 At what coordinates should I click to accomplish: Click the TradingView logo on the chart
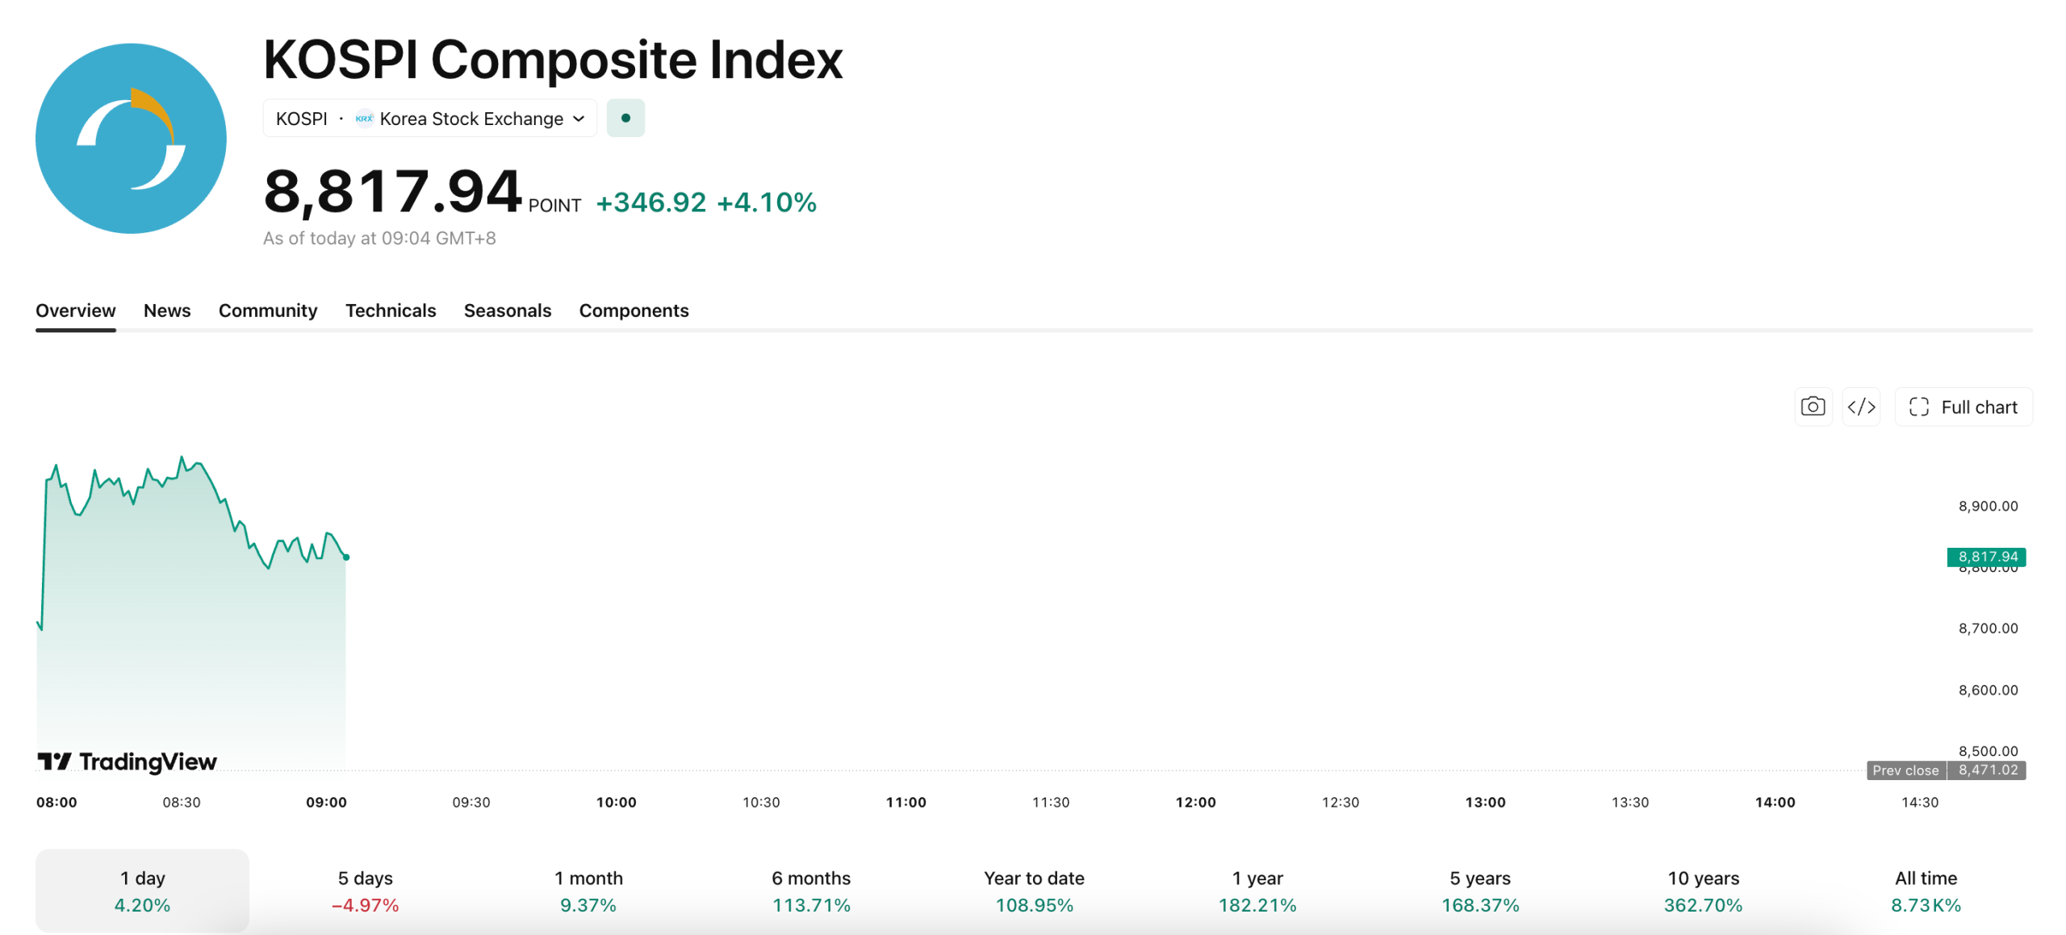pyautogui.click(x=127, y=761)
